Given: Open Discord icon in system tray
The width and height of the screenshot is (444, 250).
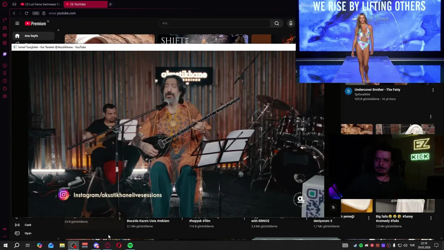Looking at the screenshot, I should click(x=367, y=245).
